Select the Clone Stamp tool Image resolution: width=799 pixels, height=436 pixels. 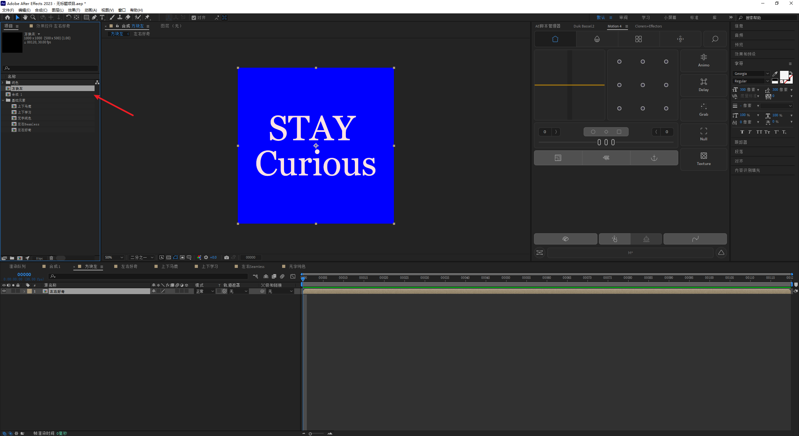(x=120, y=17)
